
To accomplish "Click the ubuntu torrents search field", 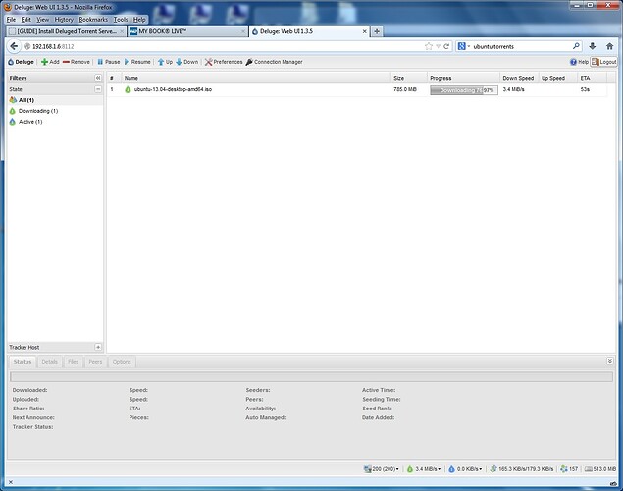I will pyautogui.click(x=522, y=46).
